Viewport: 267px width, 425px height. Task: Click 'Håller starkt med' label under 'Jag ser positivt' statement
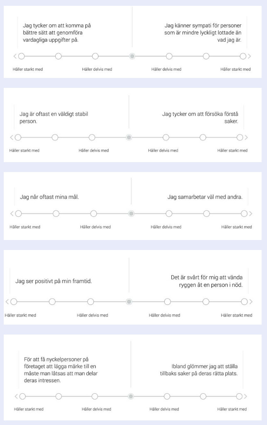pyautogui.click(x=20, y=315)
